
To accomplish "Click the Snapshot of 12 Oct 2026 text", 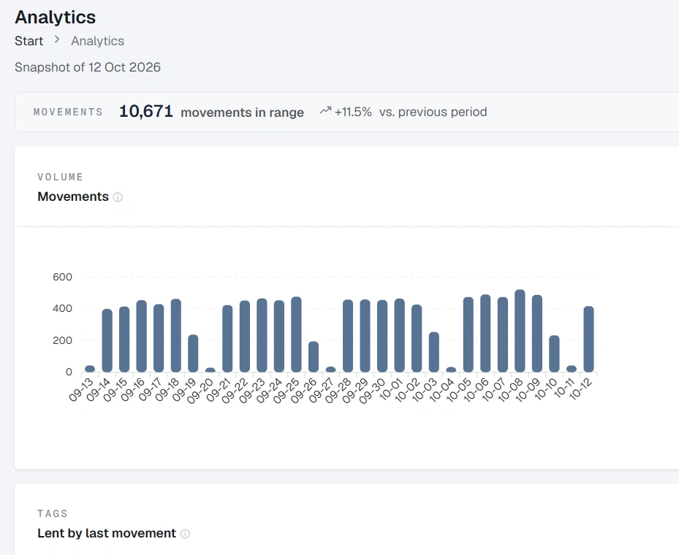I will [x=88, y=67].
